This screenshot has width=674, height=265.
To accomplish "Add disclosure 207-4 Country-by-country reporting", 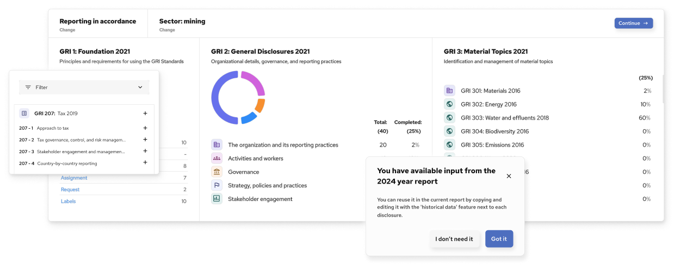I will (145, 163).
